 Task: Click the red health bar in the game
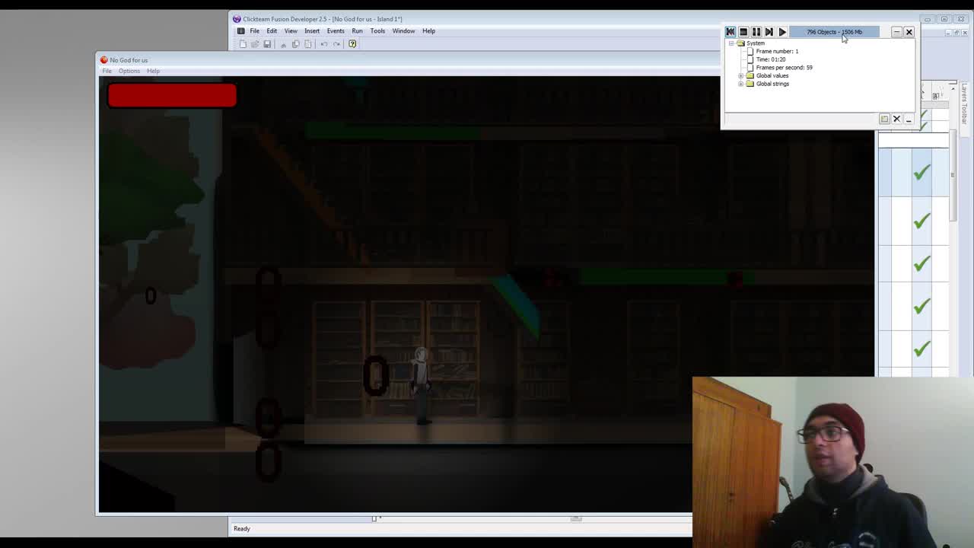click(171, 94)
